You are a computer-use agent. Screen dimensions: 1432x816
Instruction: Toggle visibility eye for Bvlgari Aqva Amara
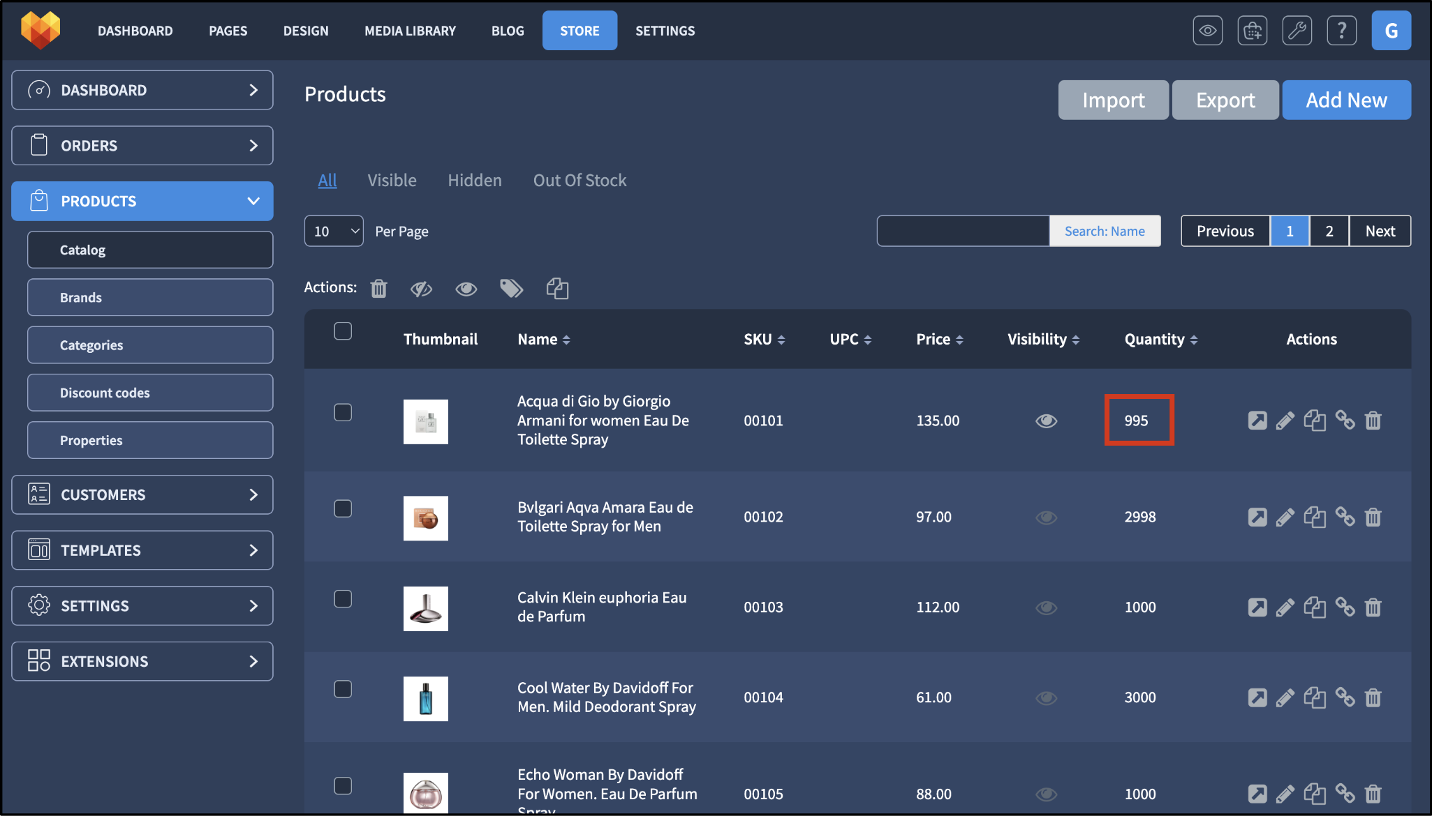1045,517
